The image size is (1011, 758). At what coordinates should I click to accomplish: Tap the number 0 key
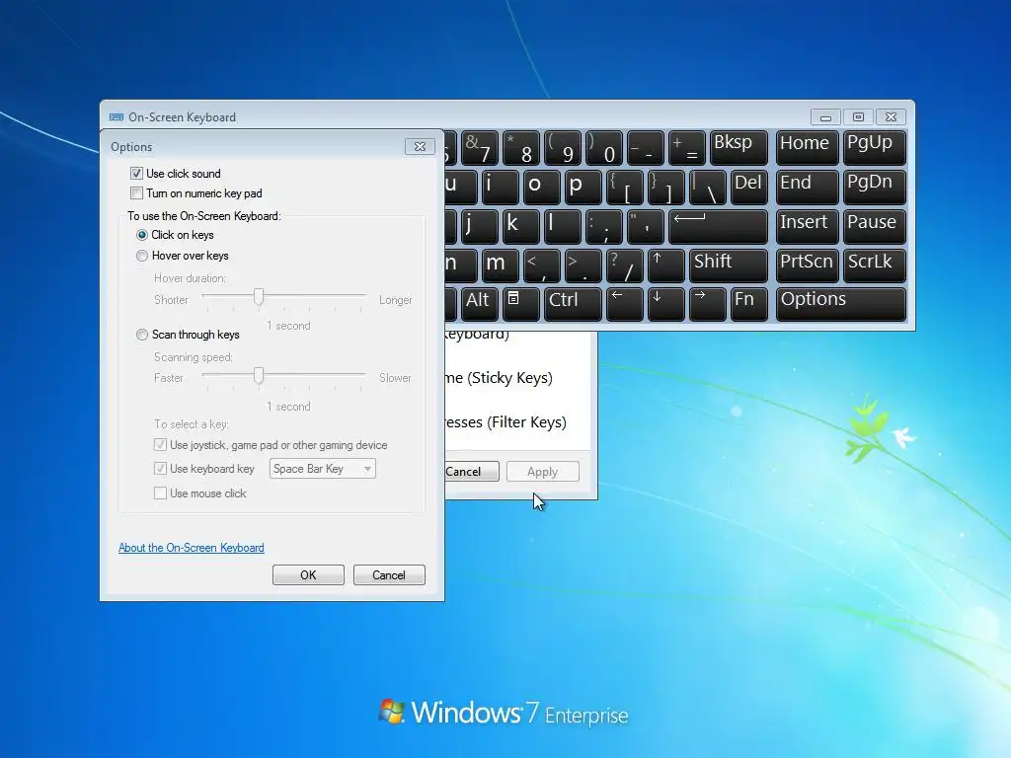[x=603, y=148]
